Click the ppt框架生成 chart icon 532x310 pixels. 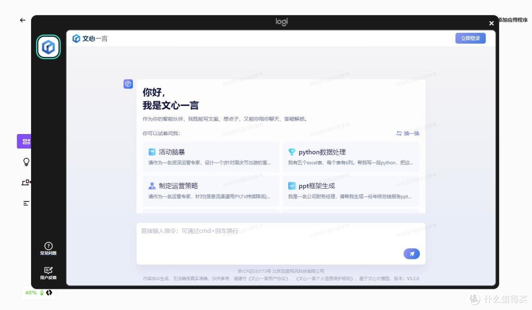[292, 186]
